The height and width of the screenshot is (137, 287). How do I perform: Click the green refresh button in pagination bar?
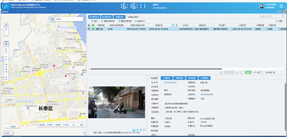tap(248, 72)
